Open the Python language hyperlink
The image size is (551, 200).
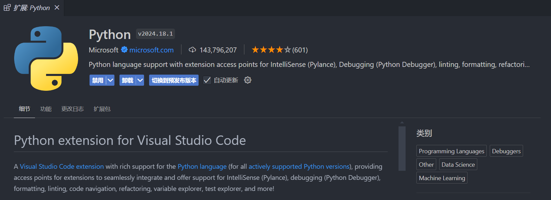pyautogui.click(x=202, y=166)
